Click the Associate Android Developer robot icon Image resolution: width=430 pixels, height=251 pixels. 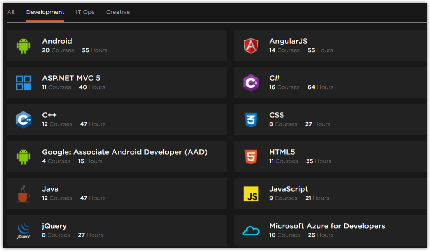(x=24, y=157)
